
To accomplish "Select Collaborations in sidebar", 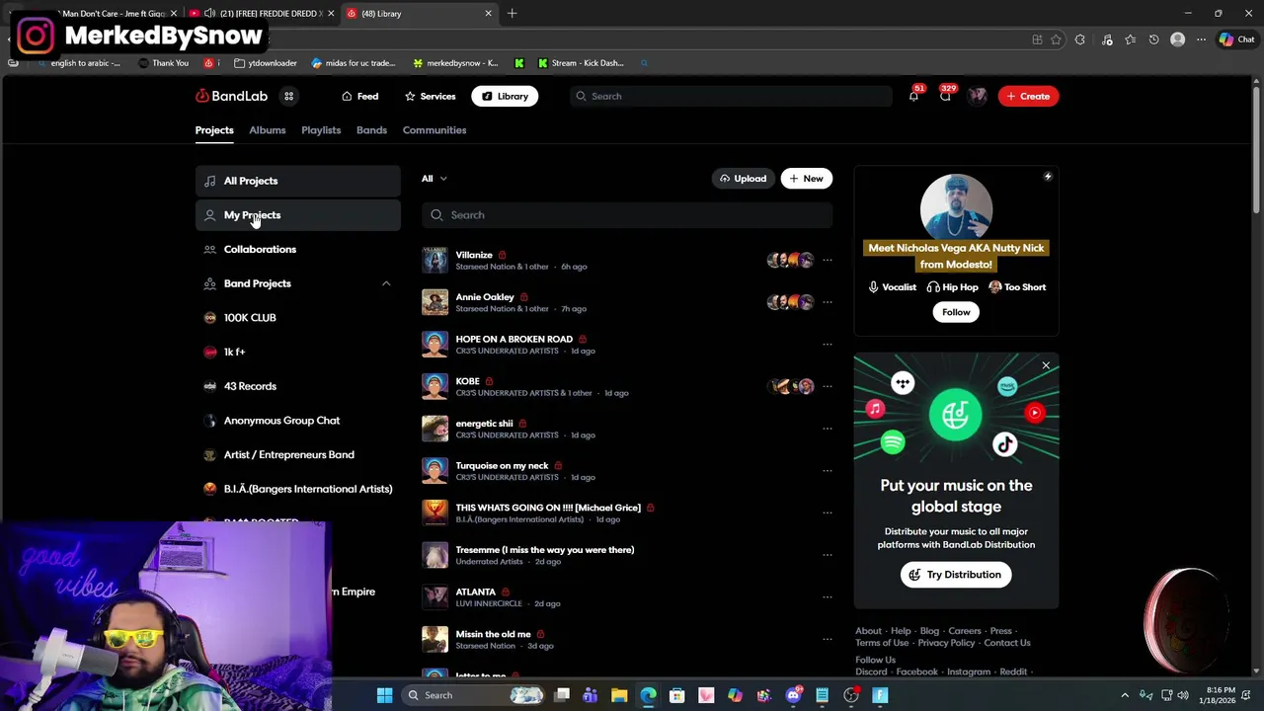I will 297,249.
